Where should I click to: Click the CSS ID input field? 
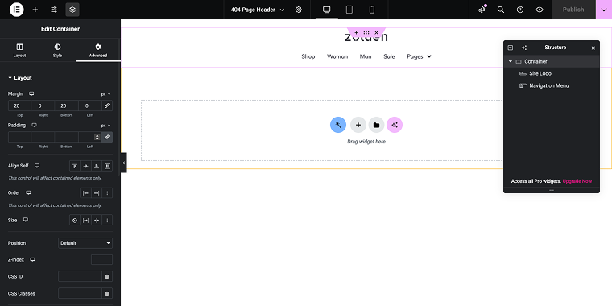click(x=80, y=276)
